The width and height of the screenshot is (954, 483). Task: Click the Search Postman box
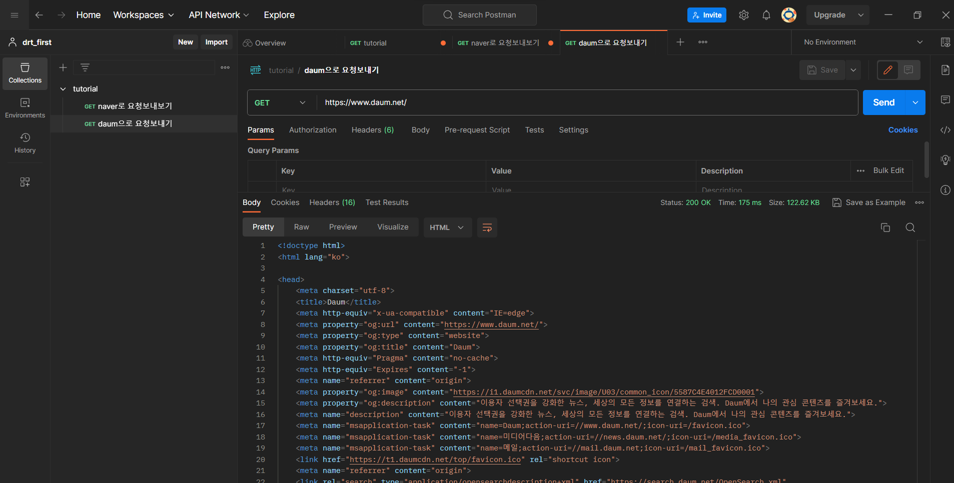coord(480,15)
